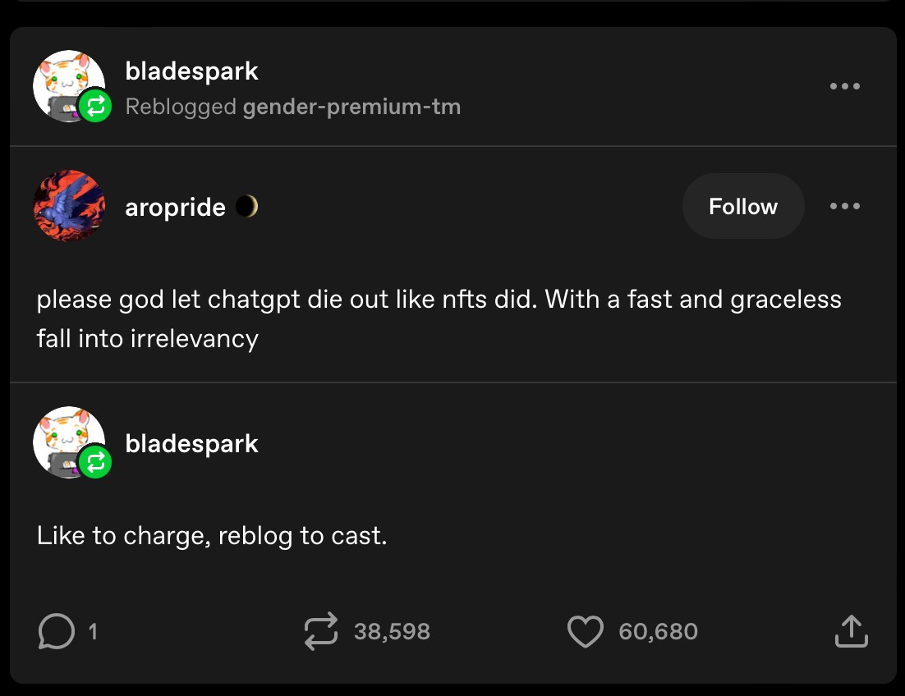Click the top bladespark cat avatar
This screenshot has width=905, height=696.
coord(64,80)
